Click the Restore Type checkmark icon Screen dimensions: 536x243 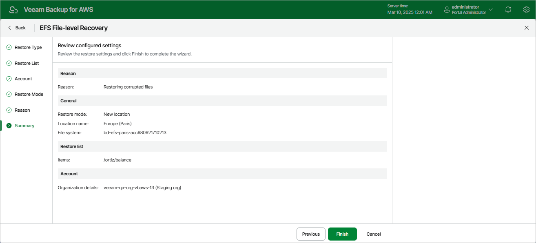click(9, 47)
